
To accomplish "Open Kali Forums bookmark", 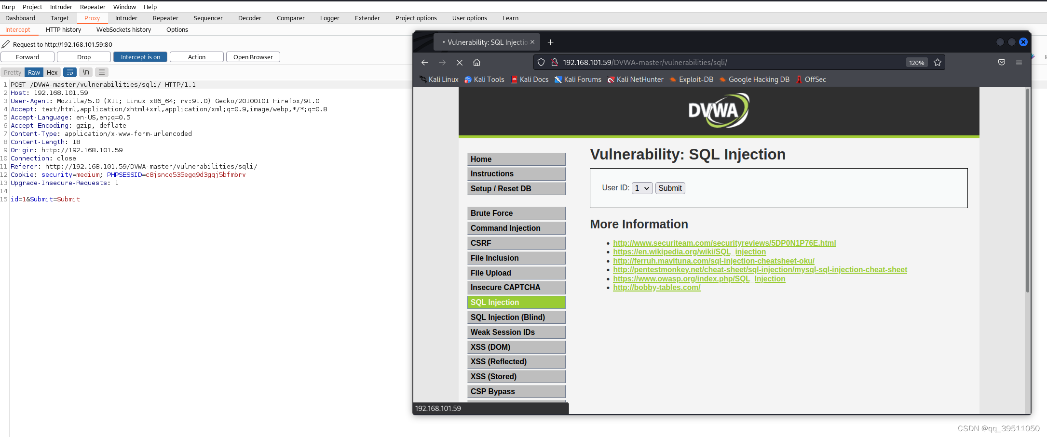I will coord(578,79).
